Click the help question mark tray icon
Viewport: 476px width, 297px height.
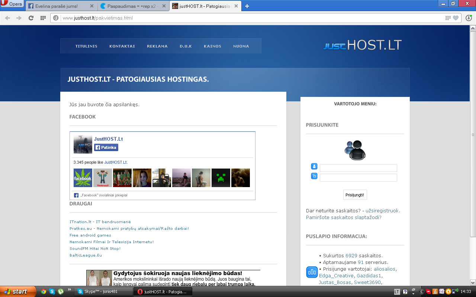point(405,292)
